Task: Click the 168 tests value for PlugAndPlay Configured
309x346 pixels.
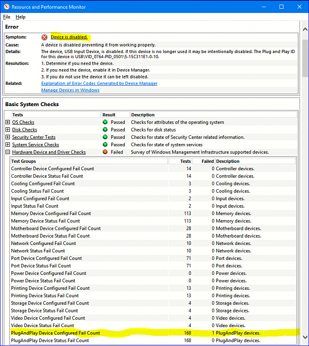Action: coord(187,333)
